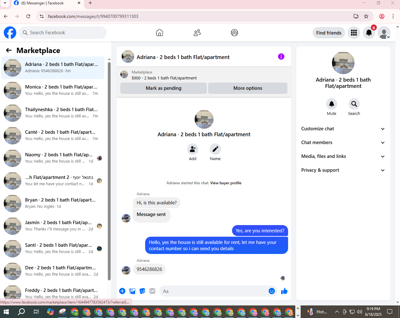This screenshot has width=400, height=318.
Task: Open the Groups icon in top navigation
Action: (234, 33)
